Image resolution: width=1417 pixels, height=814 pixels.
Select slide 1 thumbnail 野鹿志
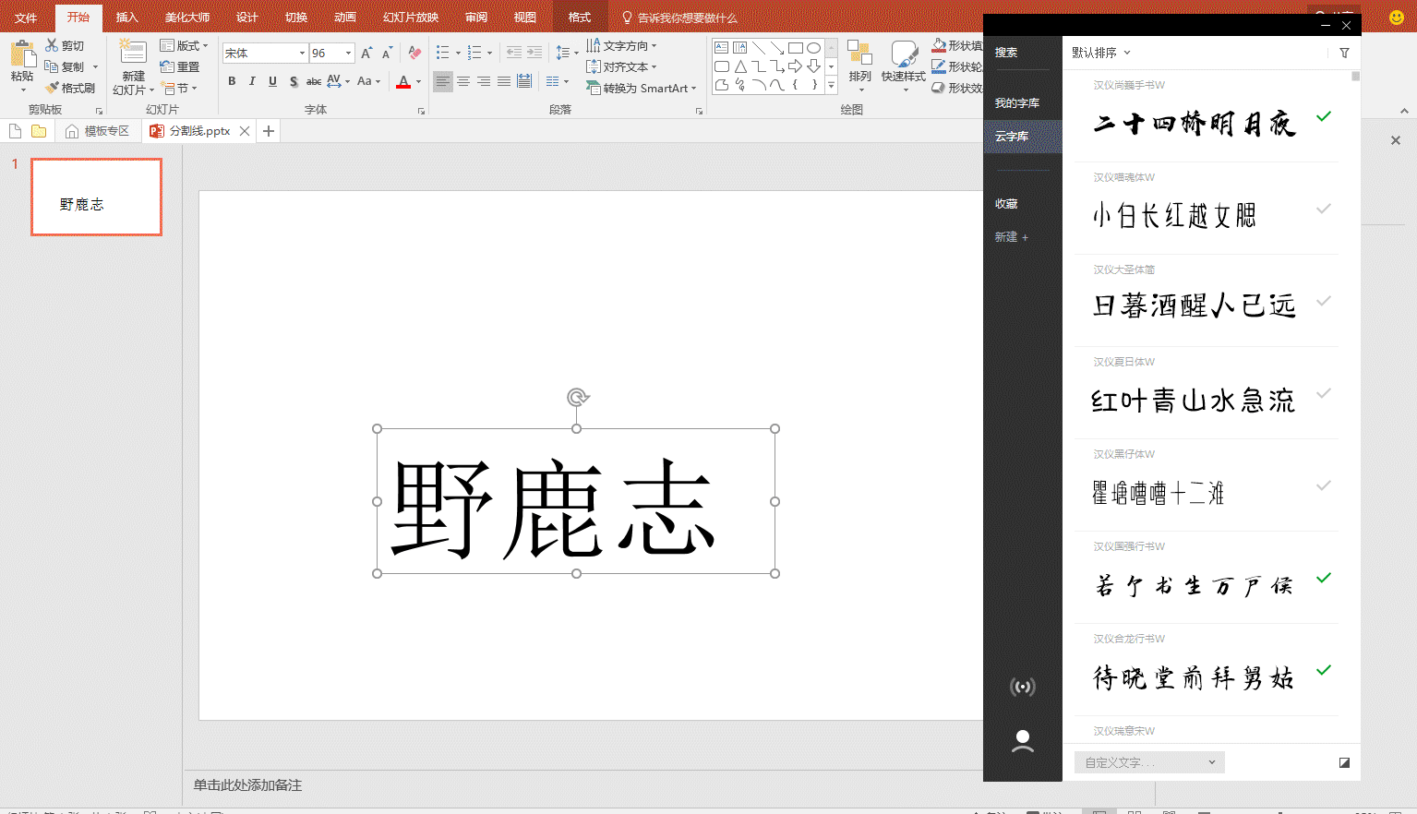pos(96,197)
